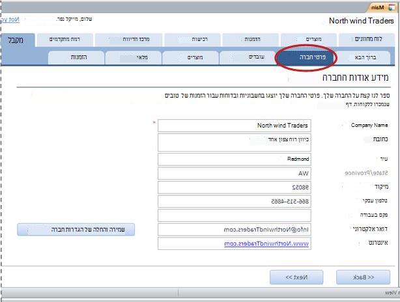Click the Company Name label
Screen dimensions: 400x302
369,126
